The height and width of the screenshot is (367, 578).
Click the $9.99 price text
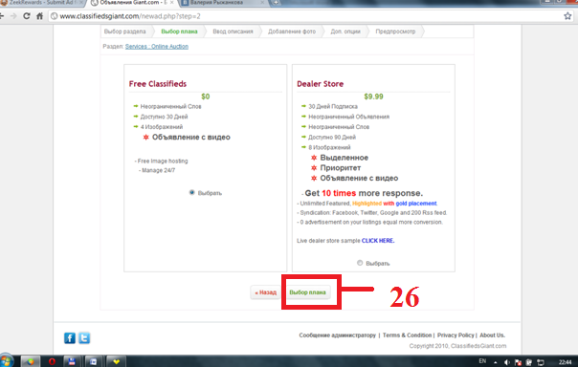coord(374,97)
